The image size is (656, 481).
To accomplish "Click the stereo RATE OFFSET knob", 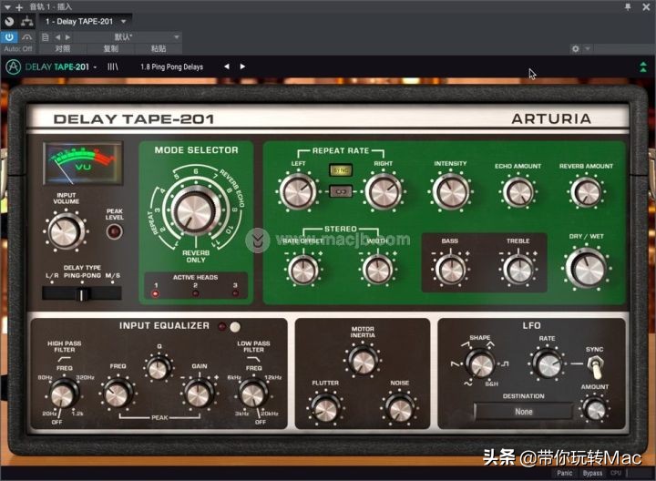I will [x=302, y=269].
